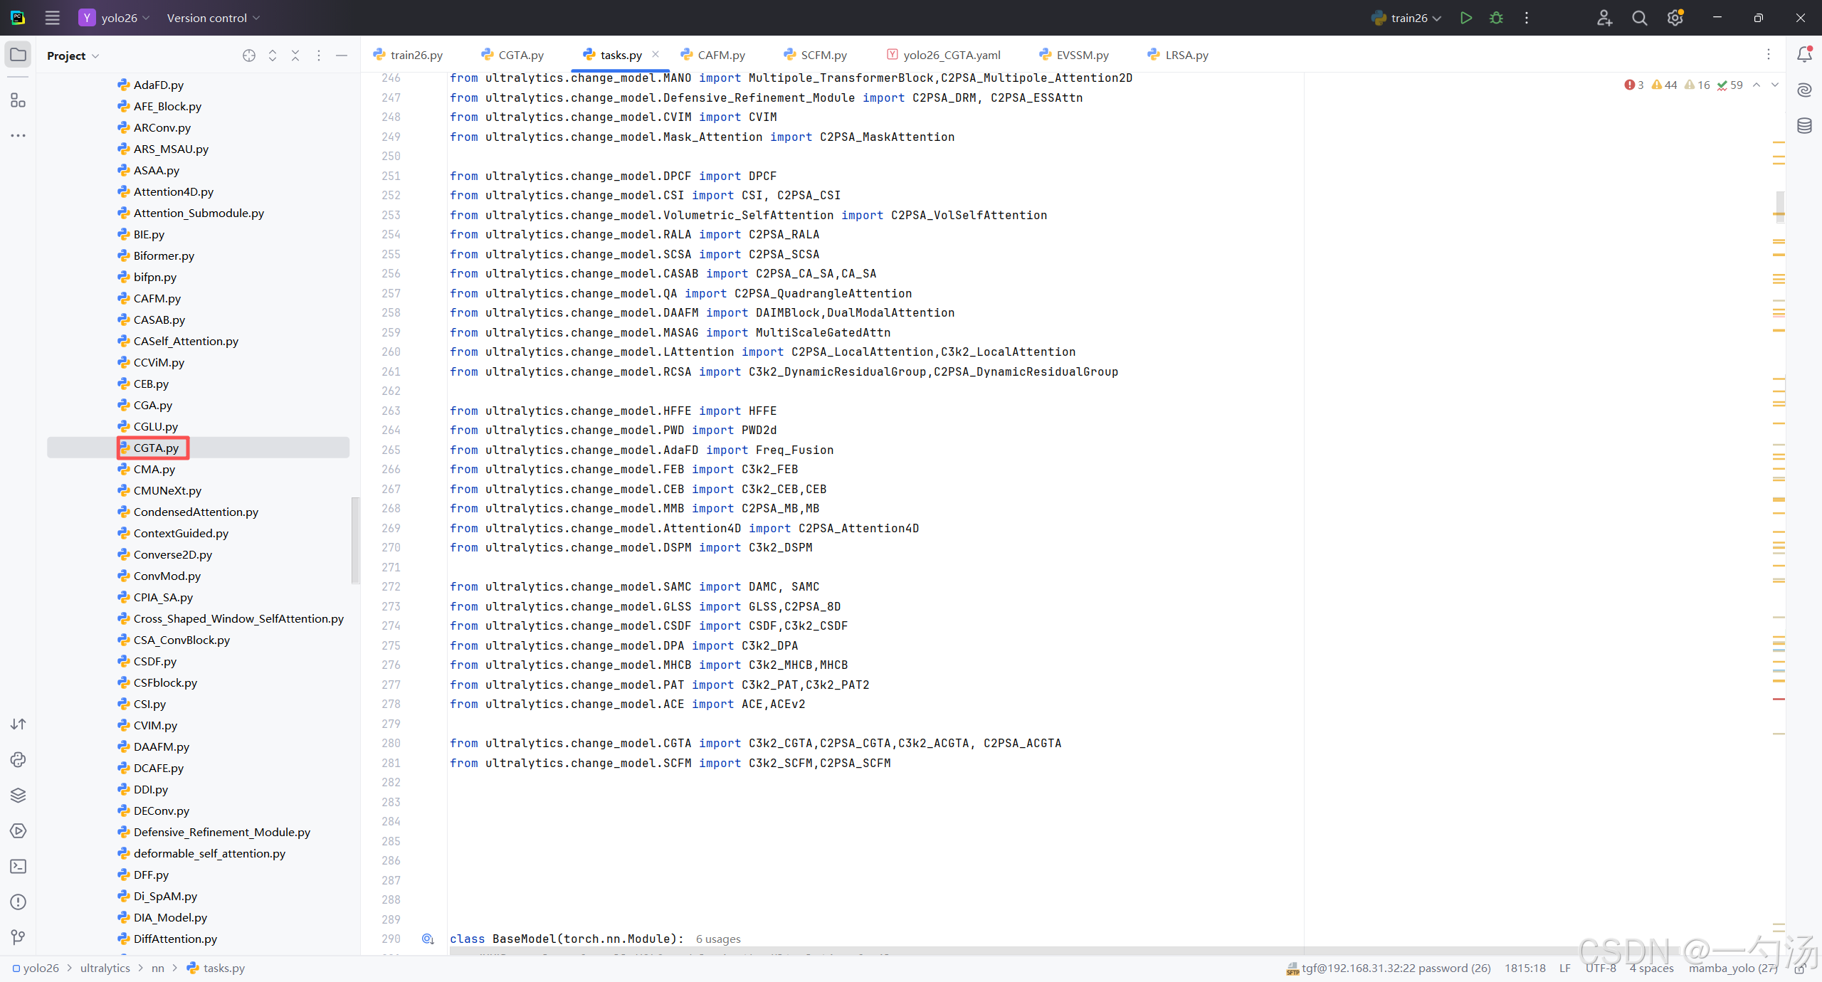Open the Problems tool window
Screen dimensions: 1822x982
[x=19, y=902]
